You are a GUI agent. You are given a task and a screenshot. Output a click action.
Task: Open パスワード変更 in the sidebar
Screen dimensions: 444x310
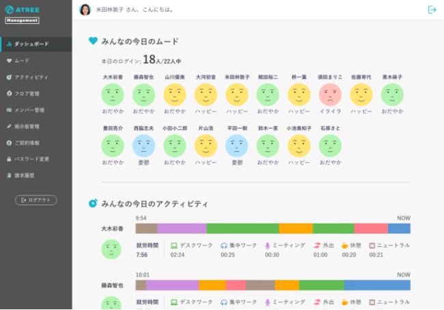[x=31, y=159]
